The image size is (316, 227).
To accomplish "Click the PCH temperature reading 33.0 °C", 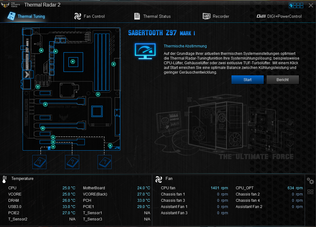I will click(x=144, y=200).
